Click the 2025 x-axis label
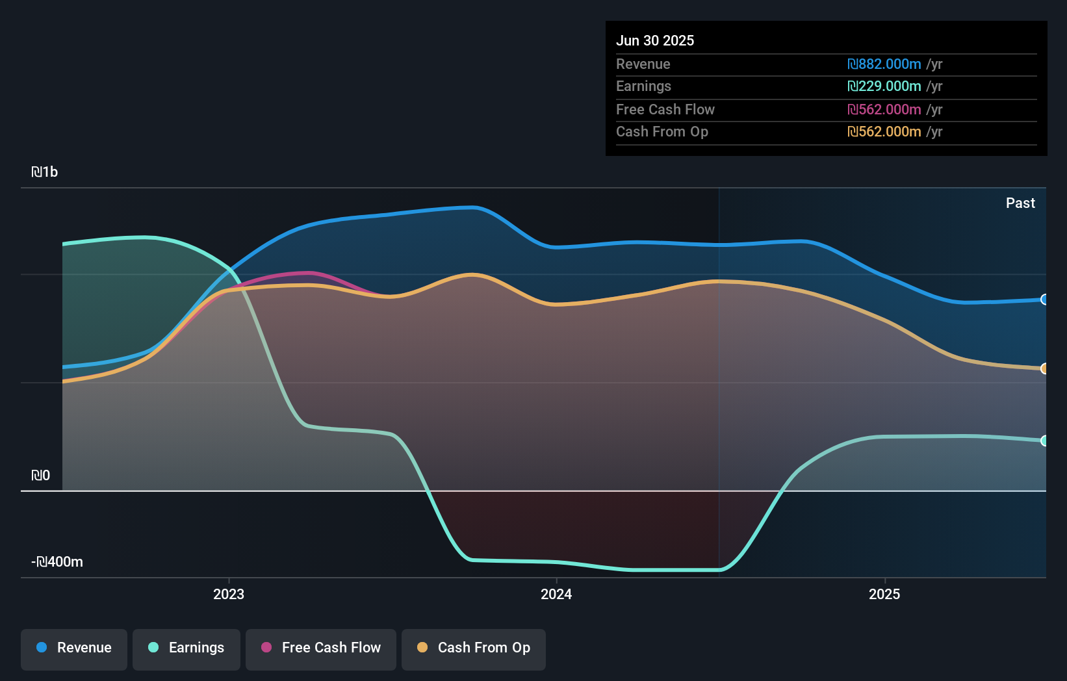This screenshot has height=681, width=1067. click(x=884, y=594)
